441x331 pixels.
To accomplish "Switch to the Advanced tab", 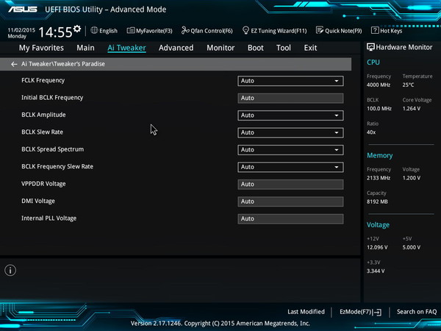I will 176,48.
